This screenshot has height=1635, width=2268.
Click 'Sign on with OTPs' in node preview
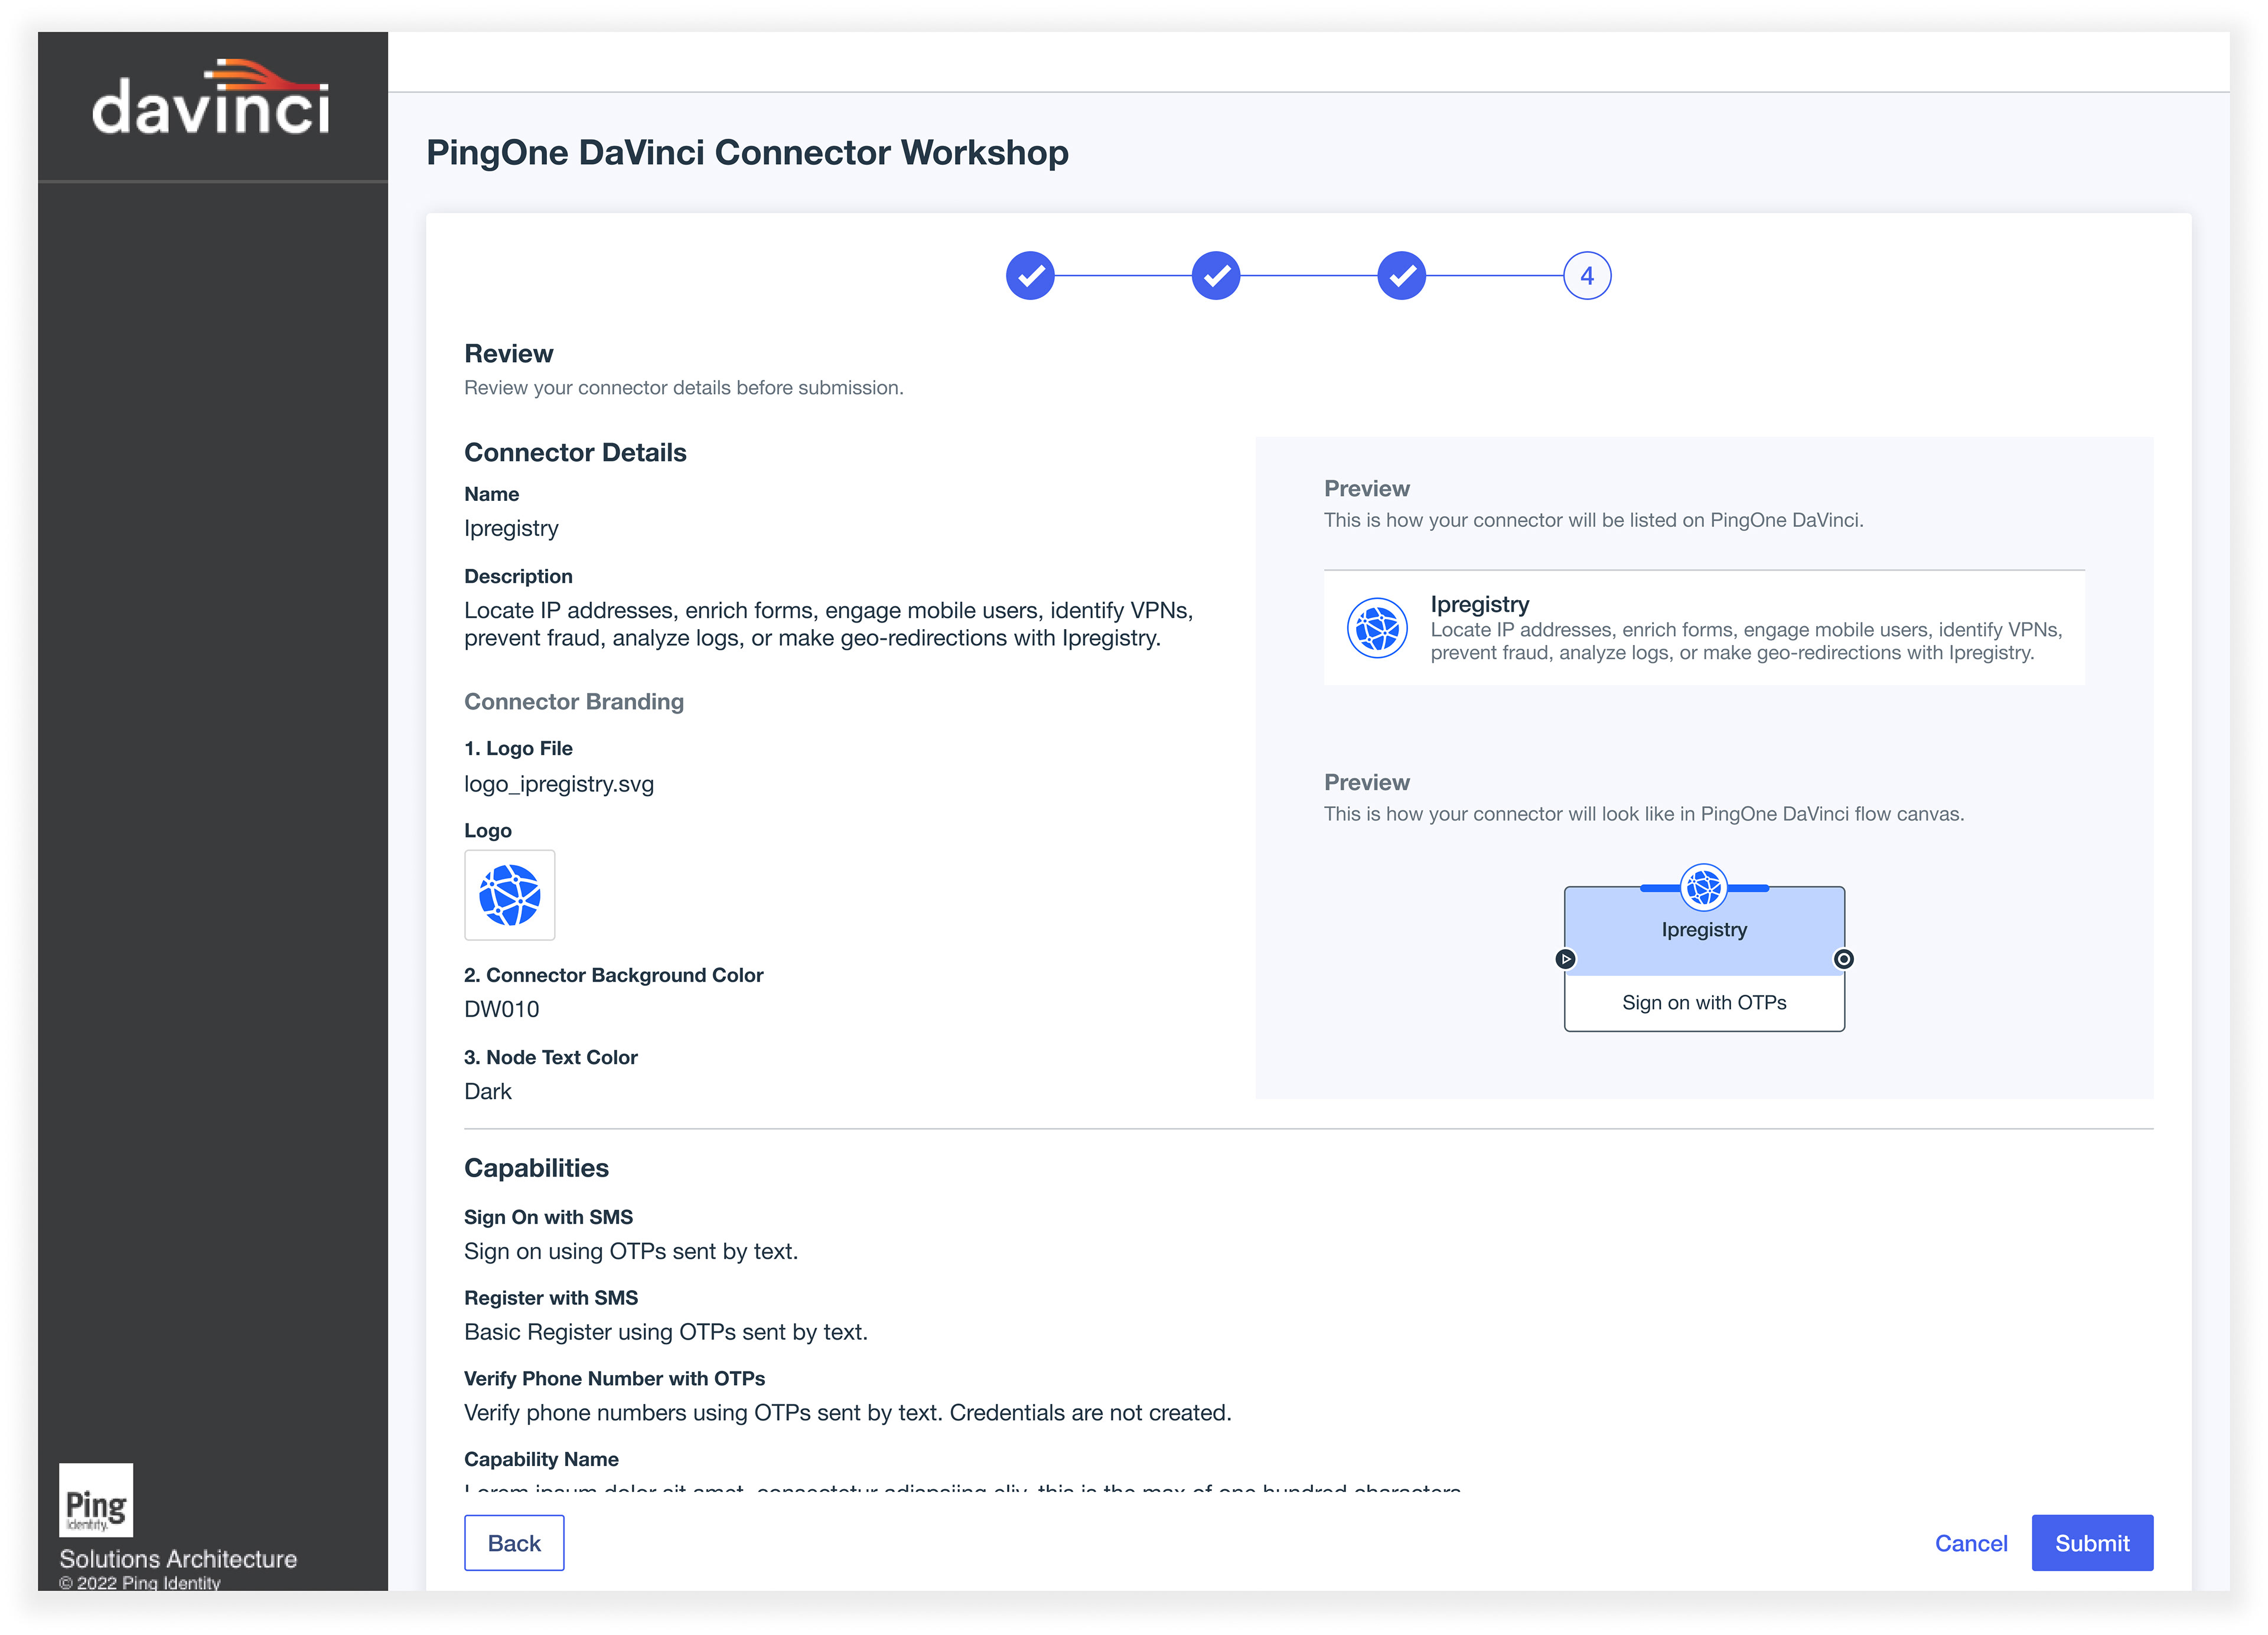click(x=1704, y=1002)
